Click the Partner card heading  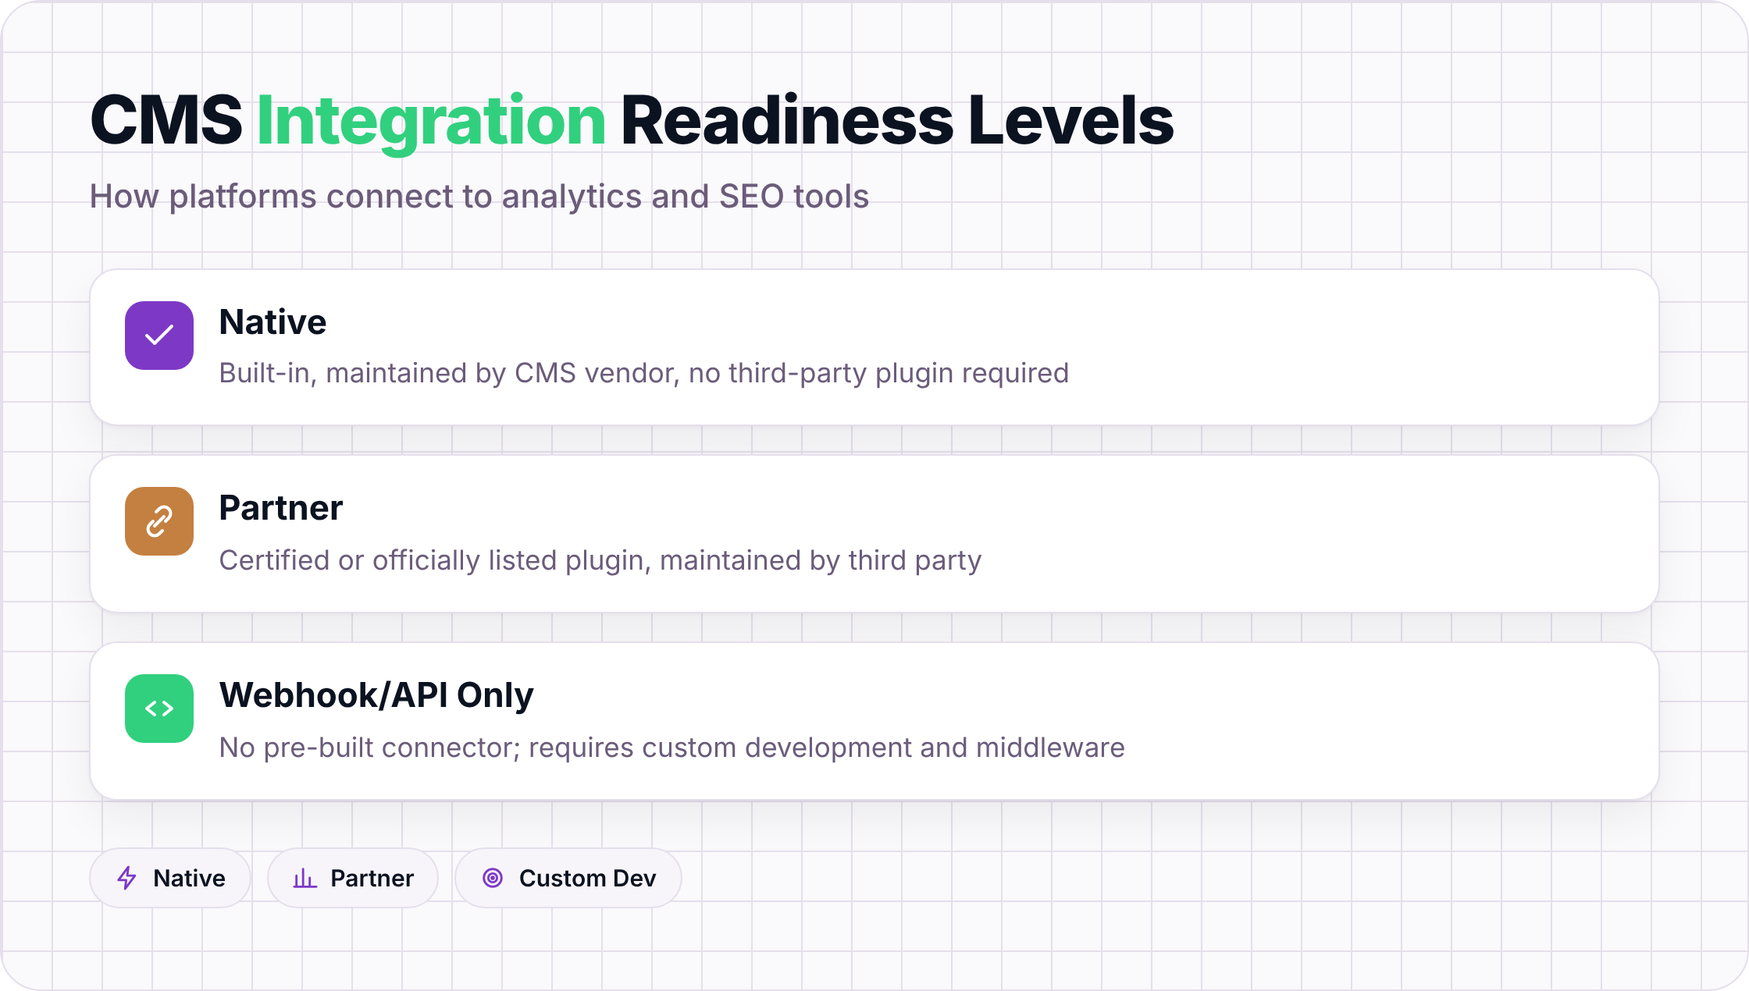click(x=281, y=508)
